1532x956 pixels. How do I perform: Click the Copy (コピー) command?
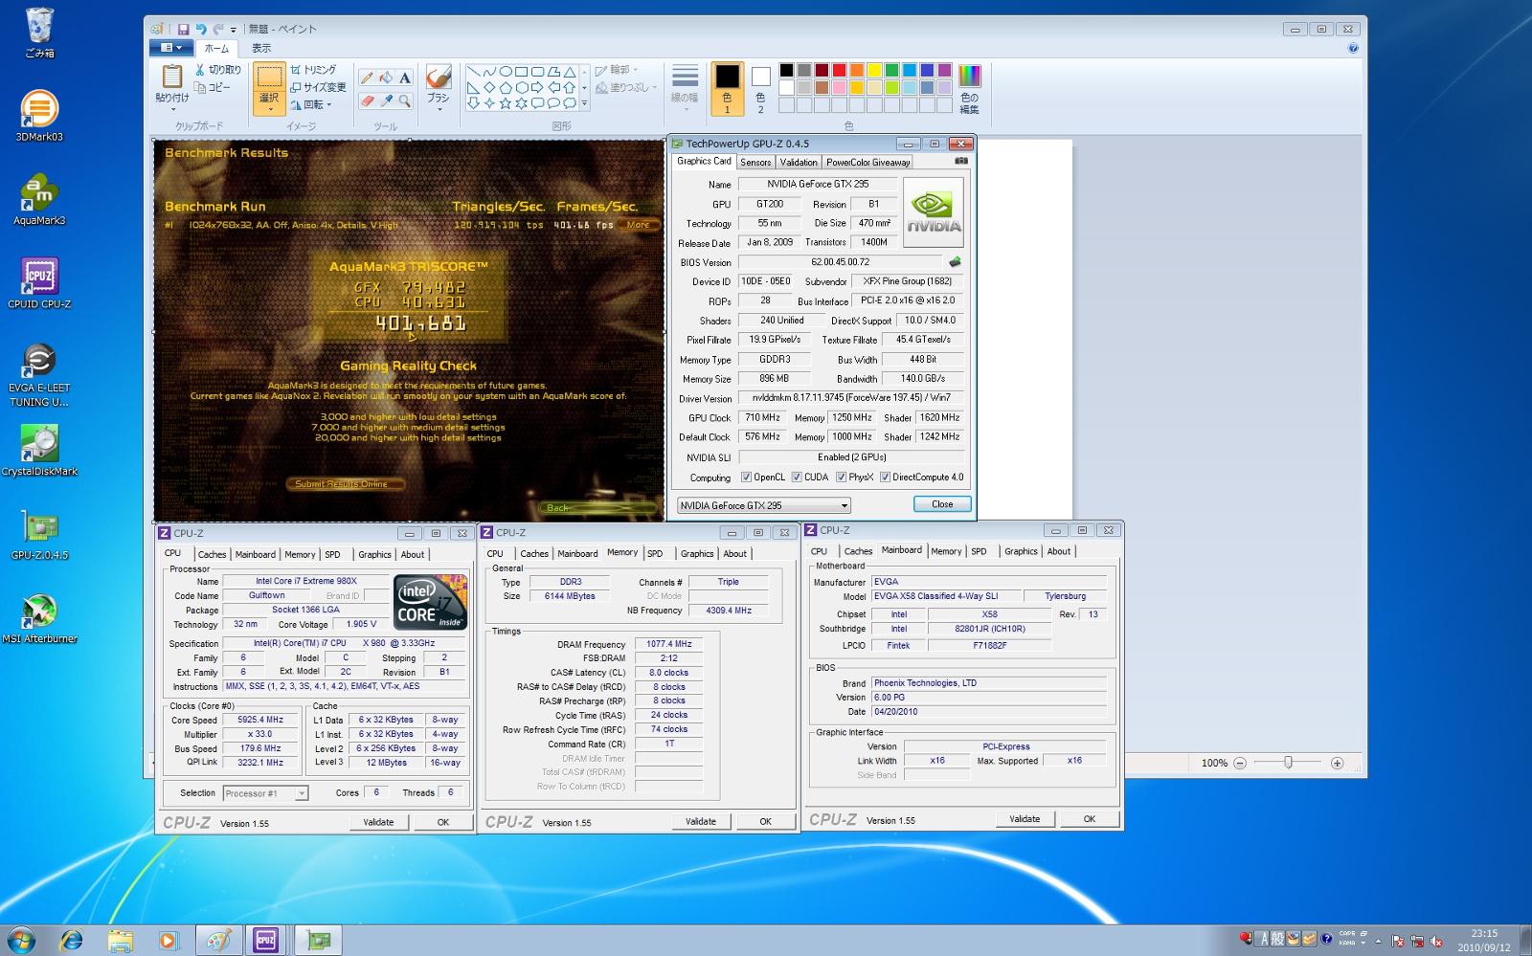214,87
